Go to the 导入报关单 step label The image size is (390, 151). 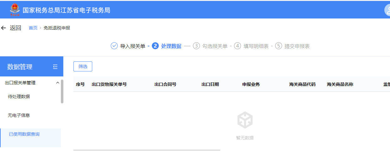coord(132,46)
